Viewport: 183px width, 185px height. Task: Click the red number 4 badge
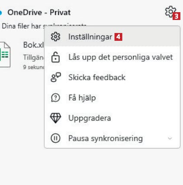tap(118, 37)
